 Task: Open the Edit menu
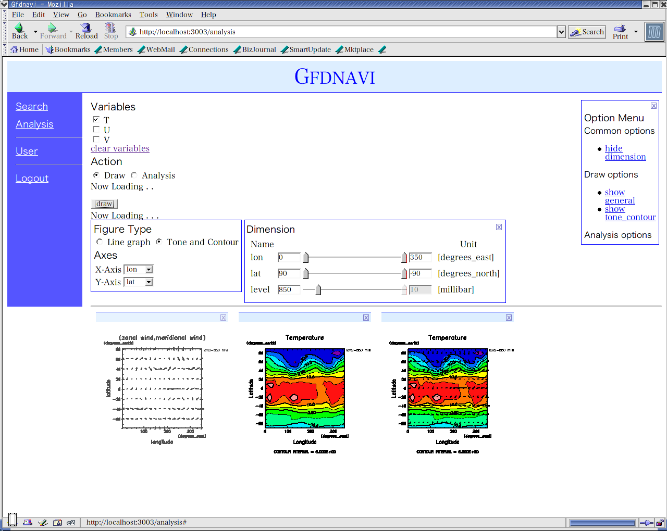(x=38, y=15)
